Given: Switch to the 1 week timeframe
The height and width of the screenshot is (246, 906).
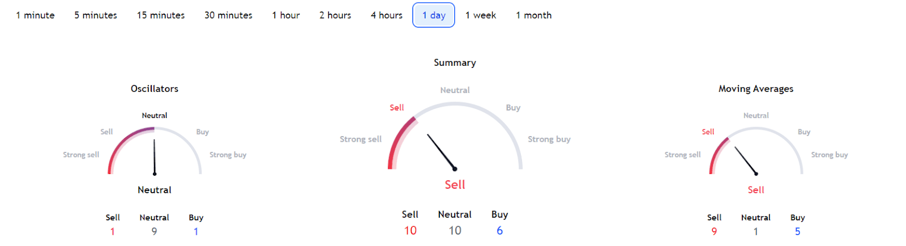Looking at the screenshot, I should pyautogui.click(x=481, y=15).
